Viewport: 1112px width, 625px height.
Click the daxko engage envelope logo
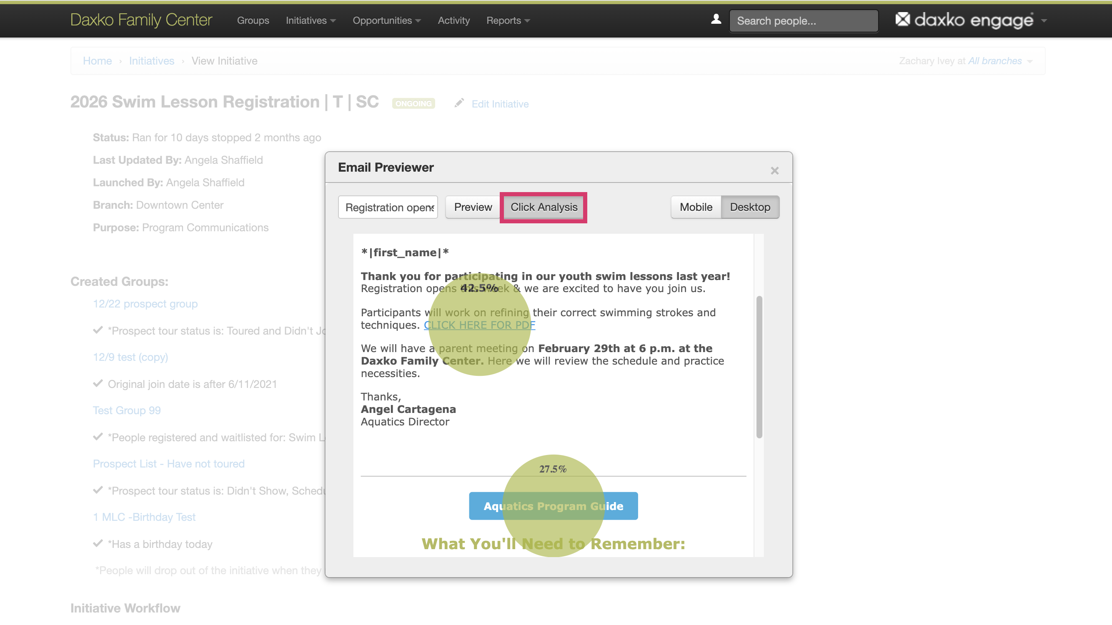tap(902, 20)
